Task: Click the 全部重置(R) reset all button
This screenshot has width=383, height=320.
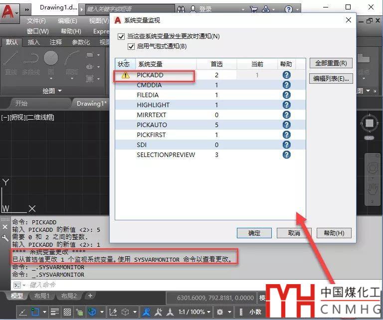Action: coord(331,63)
